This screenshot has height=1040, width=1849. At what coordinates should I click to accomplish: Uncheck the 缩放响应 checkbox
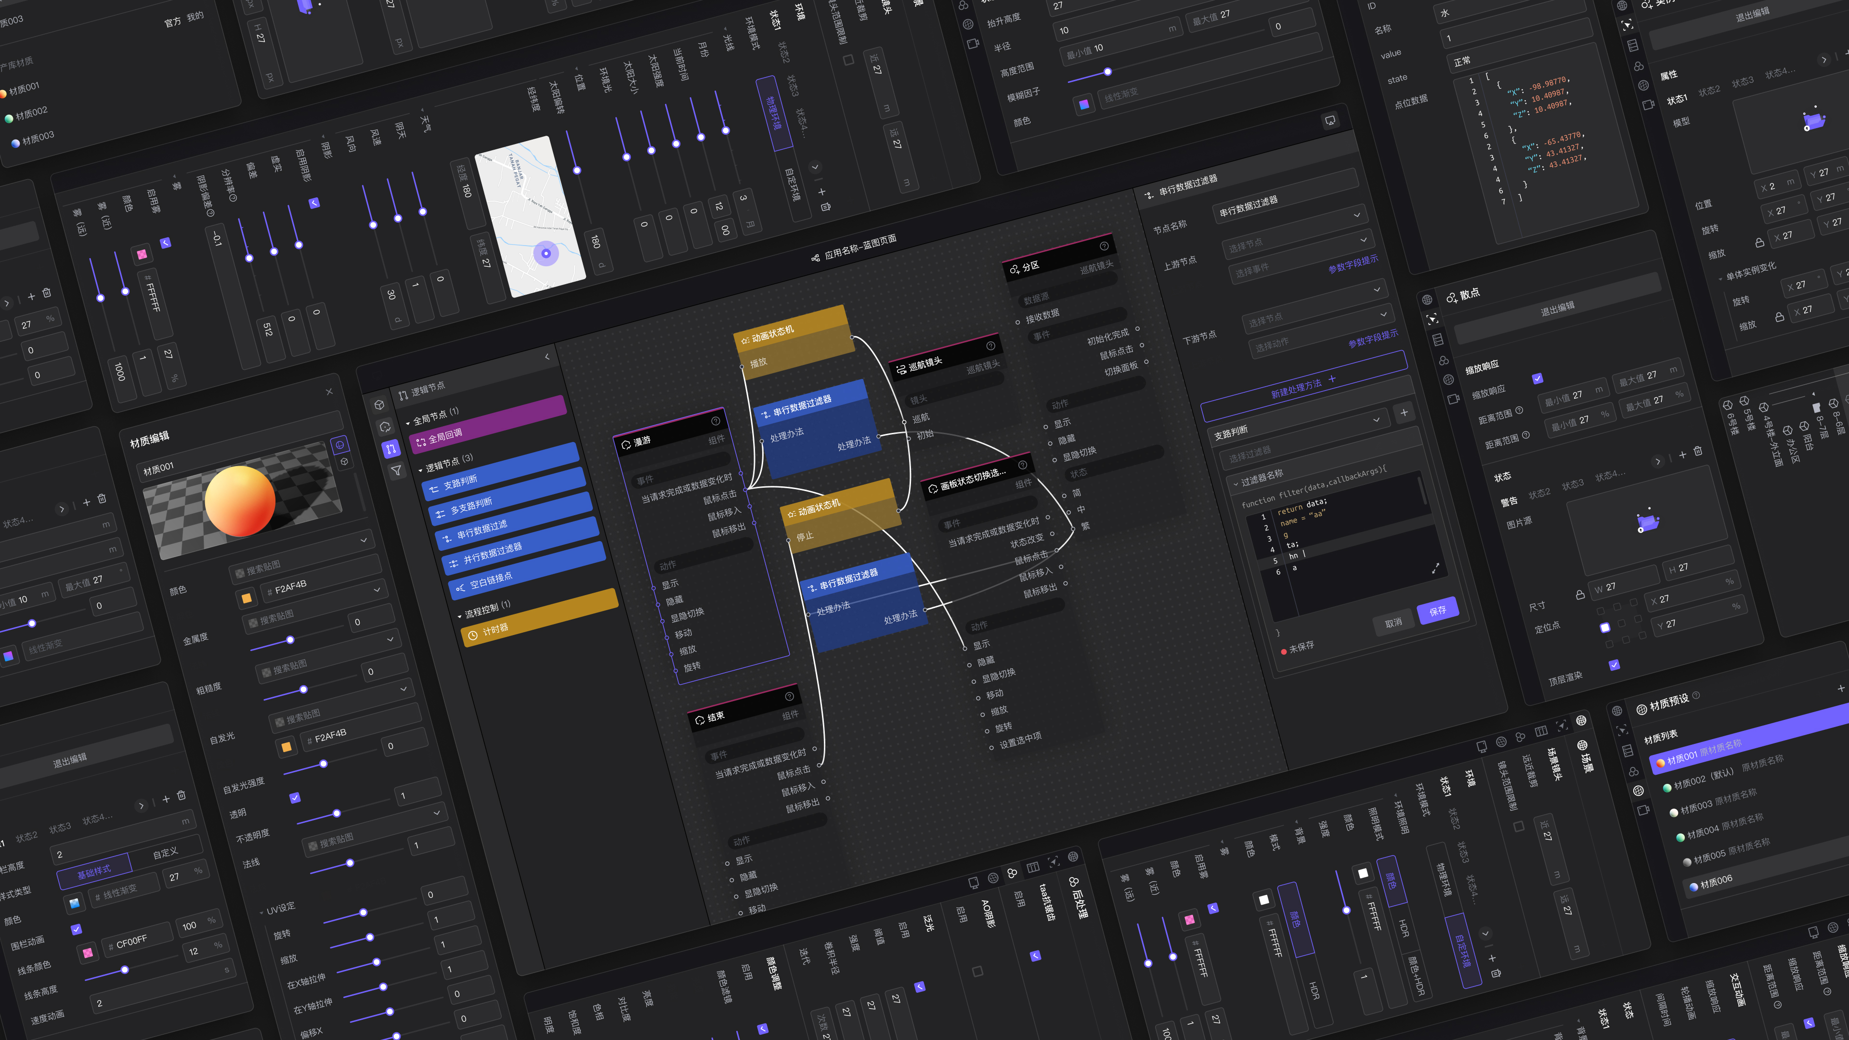[x=1537, y=378]
